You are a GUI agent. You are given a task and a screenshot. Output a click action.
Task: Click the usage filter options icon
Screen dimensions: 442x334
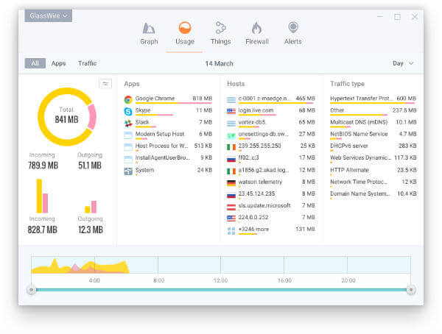click(x=105, y=84)
